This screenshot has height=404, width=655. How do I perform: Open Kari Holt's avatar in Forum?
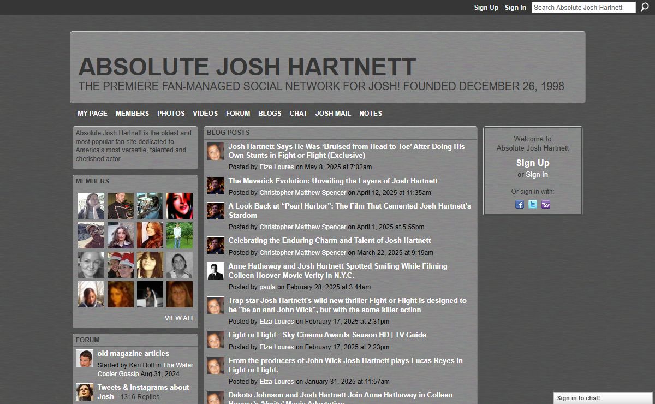[x=85, y=358]
